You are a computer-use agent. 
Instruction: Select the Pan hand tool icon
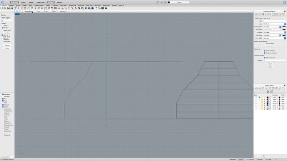pos(32,8)
